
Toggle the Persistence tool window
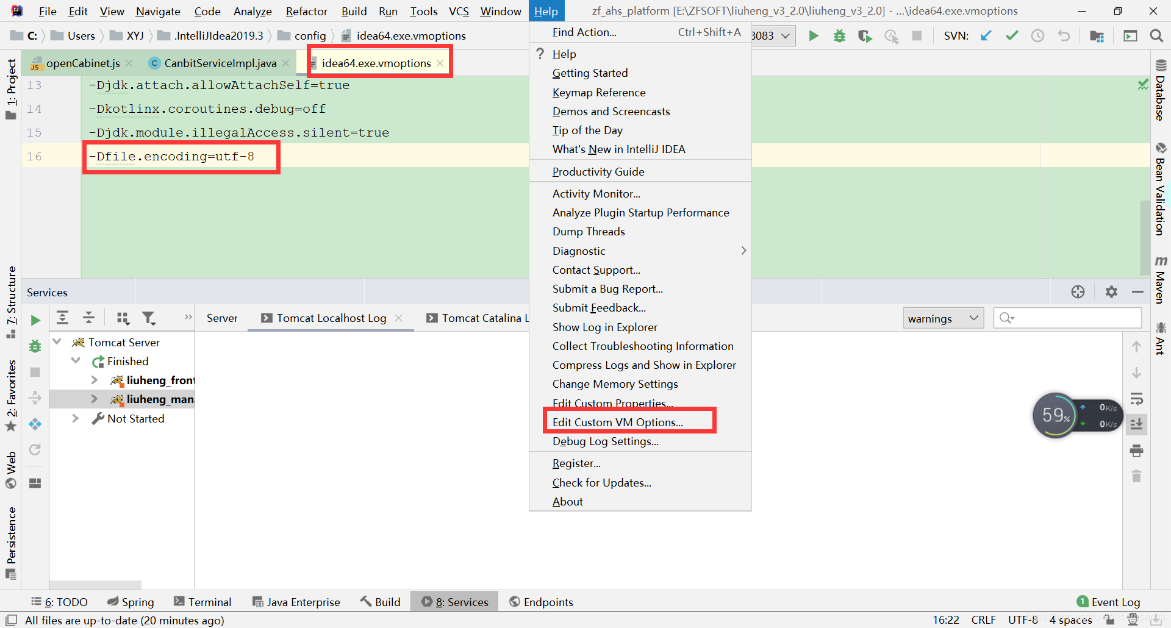[x=11, y=543]
